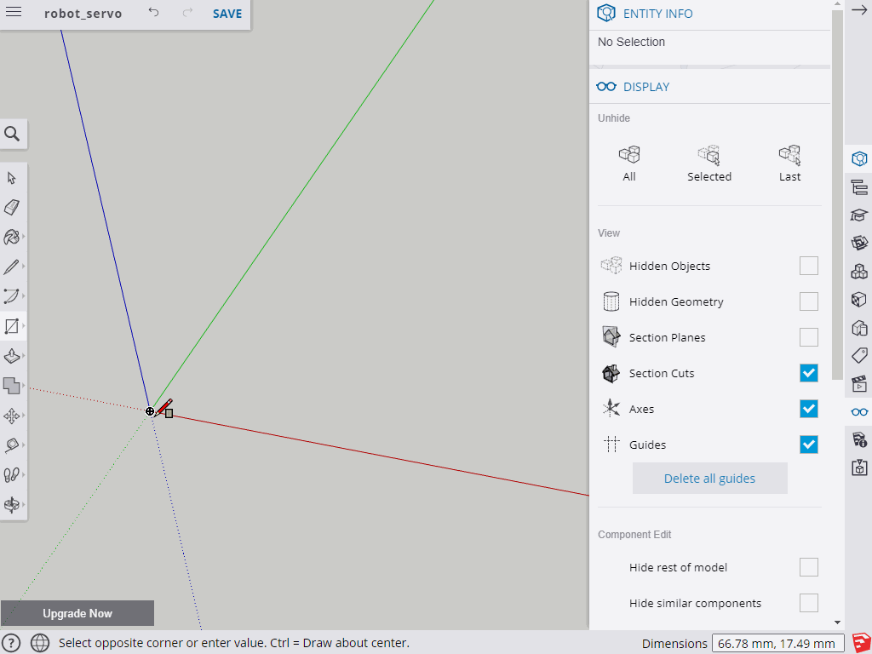Uncheck the Section Cuts checkbox

pyautogui.click(x=809, y=373)
